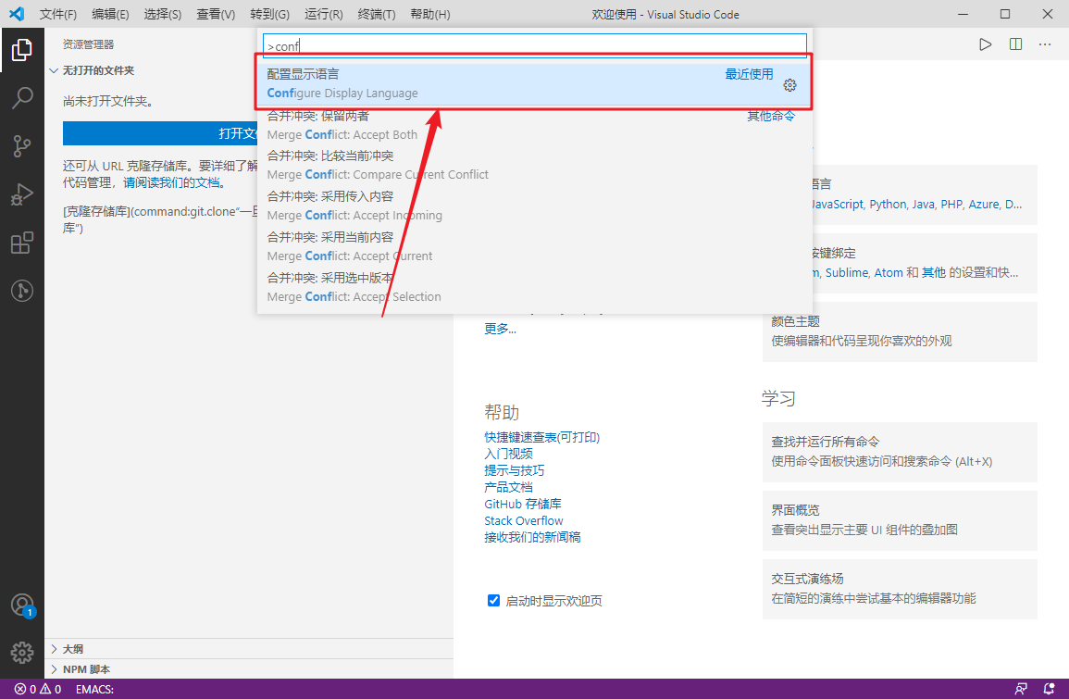The width and height of the screenshot is (1069, 699).
Task: Open the 编辑(E) menu
Action: (110, 14)
